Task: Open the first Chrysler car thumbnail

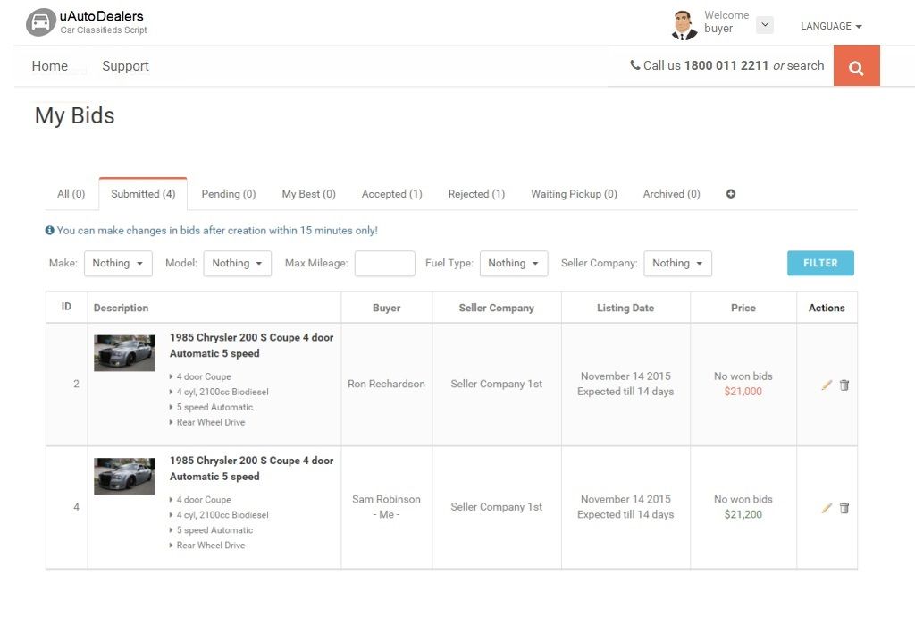Action: click(x=124, y=353)
